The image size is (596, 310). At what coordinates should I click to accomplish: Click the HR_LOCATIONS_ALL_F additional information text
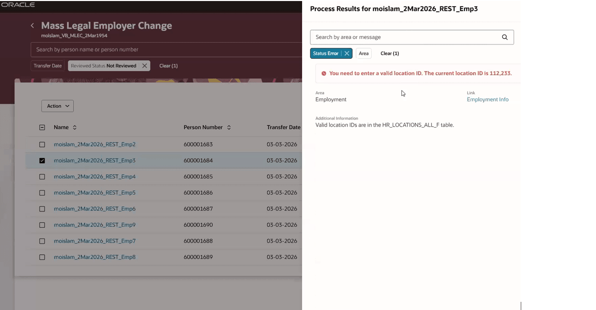click(x=385, y=125)
